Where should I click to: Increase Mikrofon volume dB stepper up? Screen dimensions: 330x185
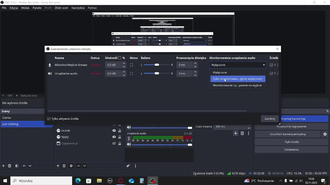click(124, 63)
